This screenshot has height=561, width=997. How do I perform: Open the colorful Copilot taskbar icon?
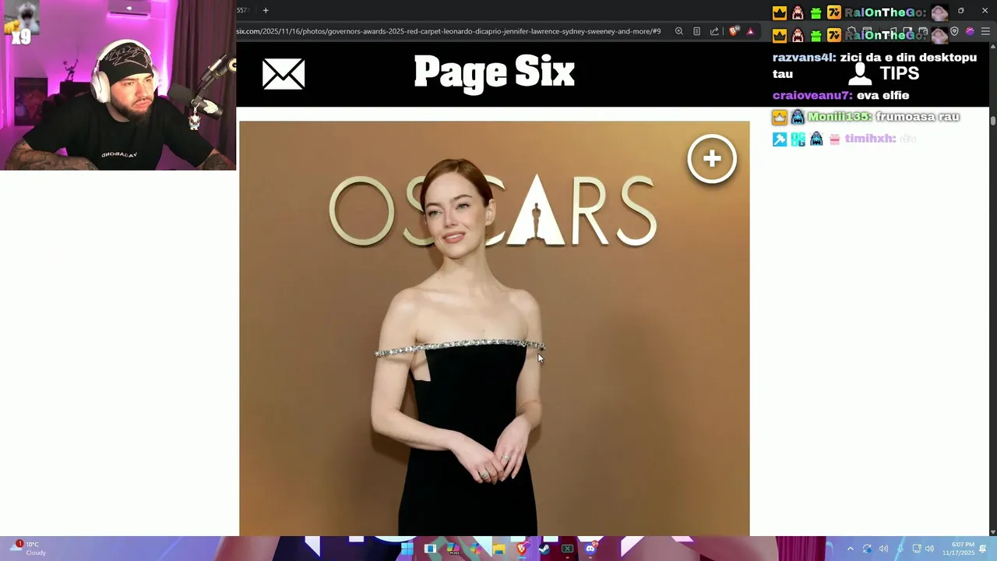point(476,549)
